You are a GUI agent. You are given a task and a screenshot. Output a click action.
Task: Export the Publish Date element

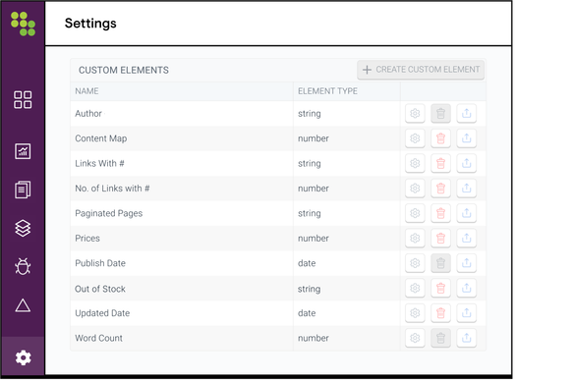466,263
